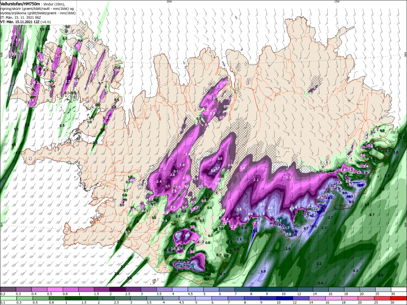Click the '20W' longitude label
The height and width of the screenshot is (305, 407).
point(169,2)
